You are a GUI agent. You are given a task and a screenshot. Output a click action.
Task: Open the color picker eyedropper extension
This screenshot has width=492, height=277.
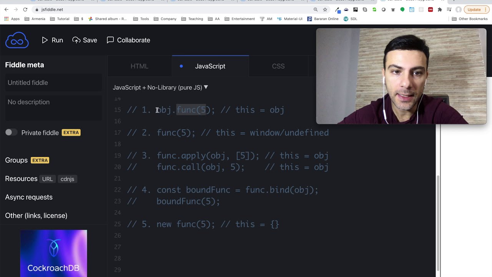coord(337,10)
